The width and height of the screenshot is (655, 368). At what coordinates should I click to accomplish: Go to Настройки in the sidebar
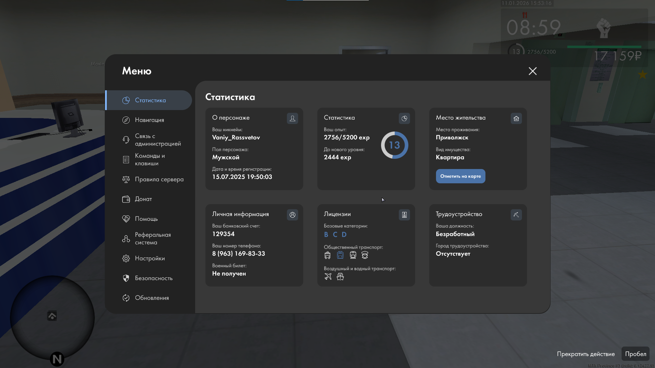[x=149, y=258]
